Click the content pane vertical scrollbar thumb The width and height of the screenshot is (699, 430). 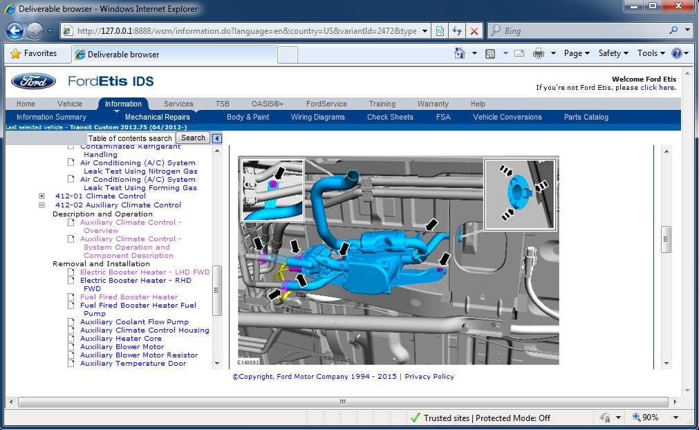point(666,239)
